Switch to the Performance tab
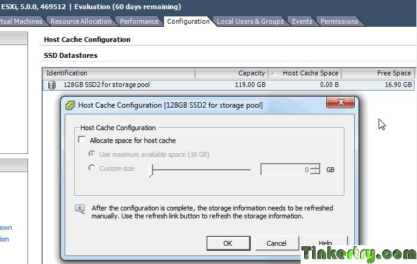Screen dimensions: 417x264 [x=140, y=21]
